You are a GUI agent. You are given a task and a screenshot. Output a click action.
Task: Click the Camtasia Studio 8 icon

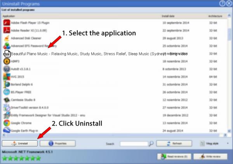coord(7,100)
